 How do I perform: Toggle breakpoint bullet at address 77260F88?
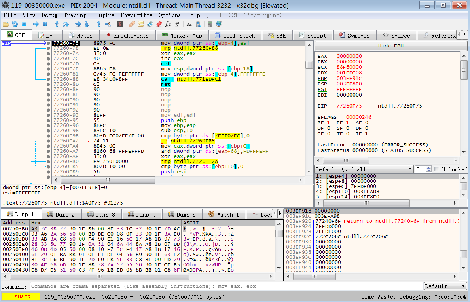tap(48, 79)
